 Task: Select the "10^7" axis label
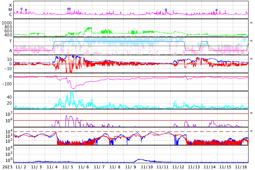coord(9,114)
